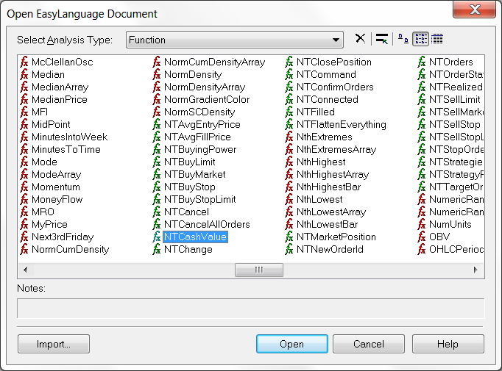Click the red fx icon beside OBV
This screenshot has height=371, width=502.
coord(422,237)
